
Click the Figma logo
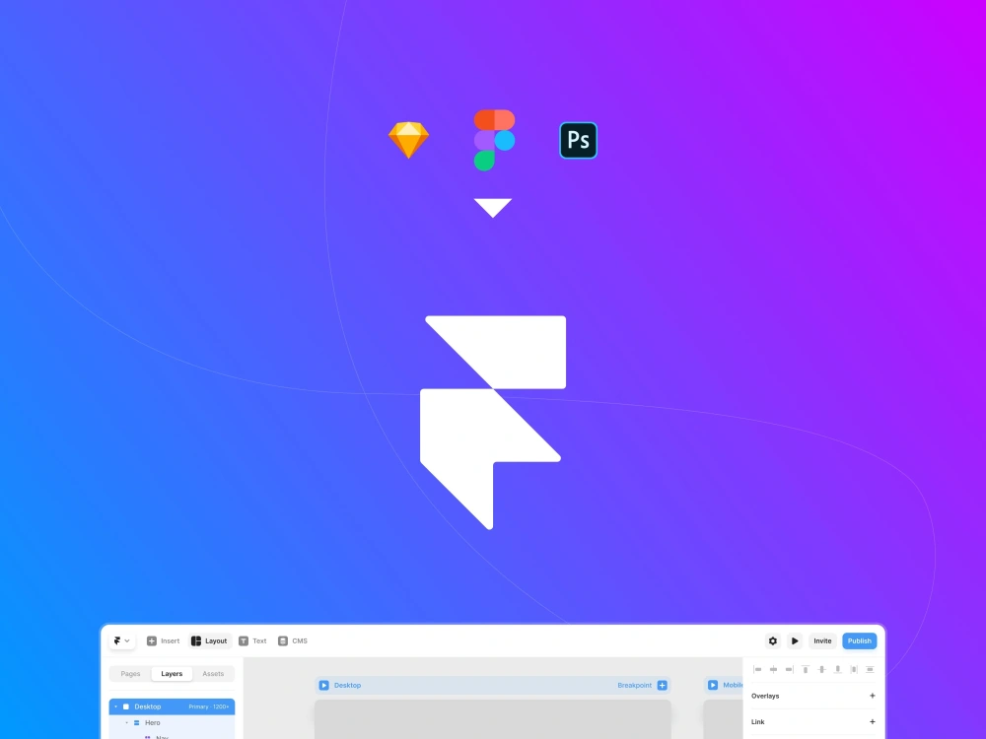pyautogui.click(x=494, y=140)
